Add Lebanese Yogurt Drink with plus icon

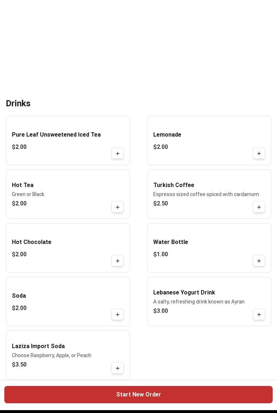(x=259, y=315)
